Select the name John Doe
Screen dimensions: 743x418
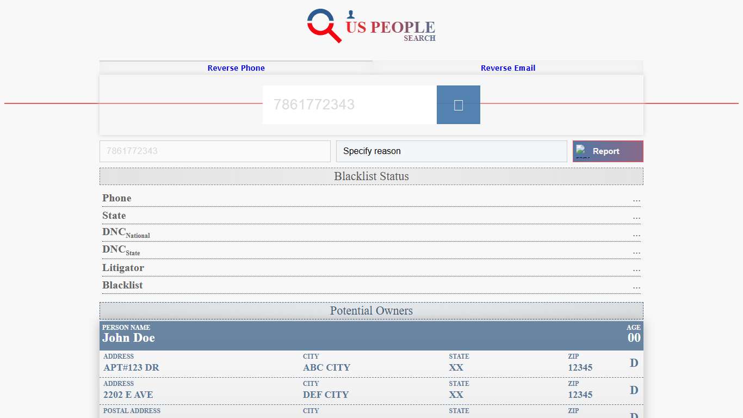[x=128, y=337]
